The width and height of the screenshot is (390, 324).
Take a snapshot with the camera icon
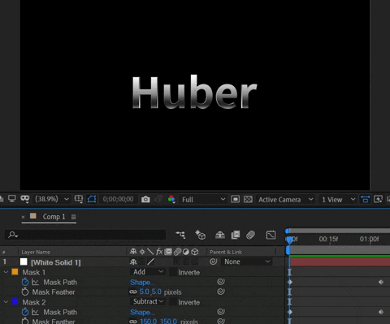[x=145, y=200]
